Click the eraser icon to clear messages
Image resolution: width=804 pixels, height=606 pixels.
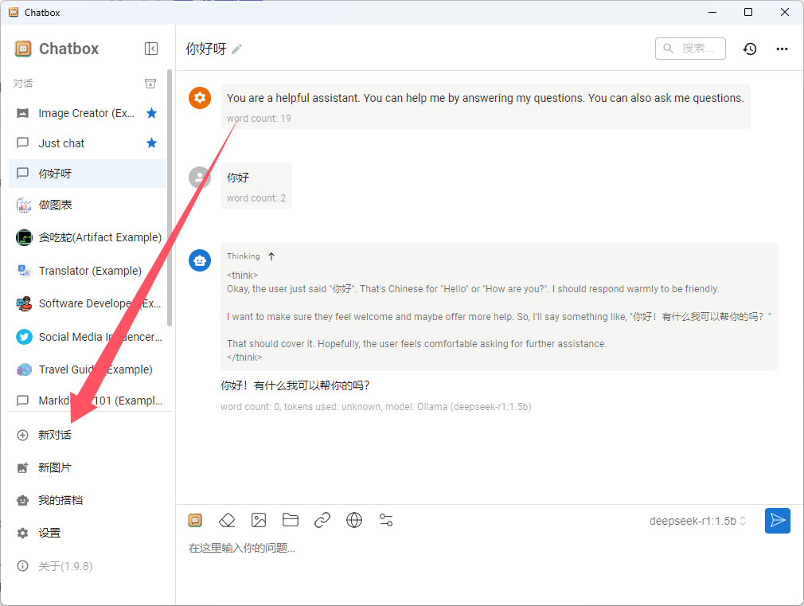tap(227, 520)
